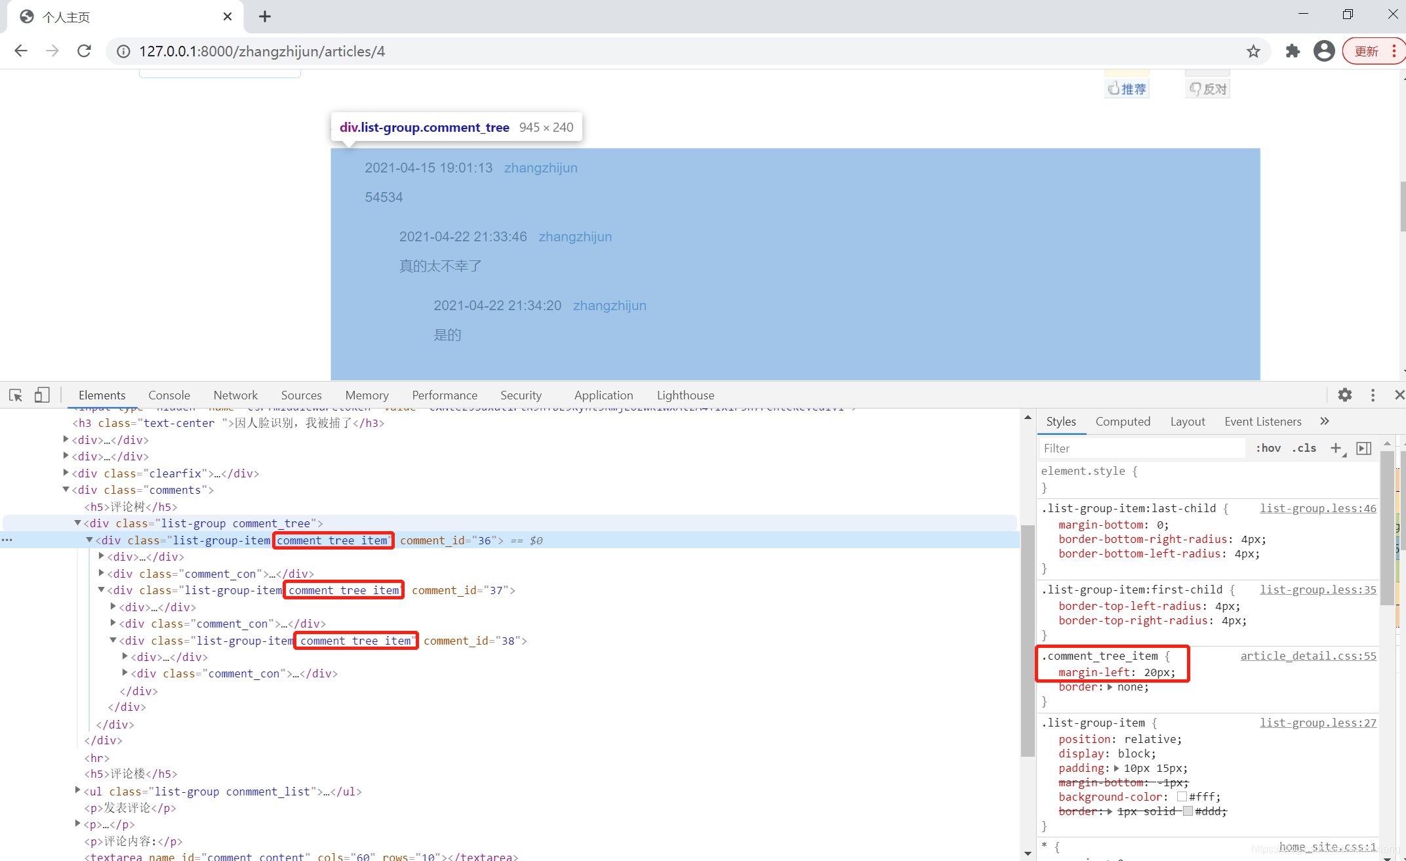The image size is (1406, 861).
Task: Switch to the Elements tab
Action: pyautogui.click(x=102, y=395)
